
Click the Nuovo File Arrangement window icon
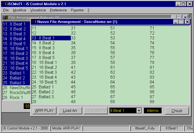coord(34,22)
